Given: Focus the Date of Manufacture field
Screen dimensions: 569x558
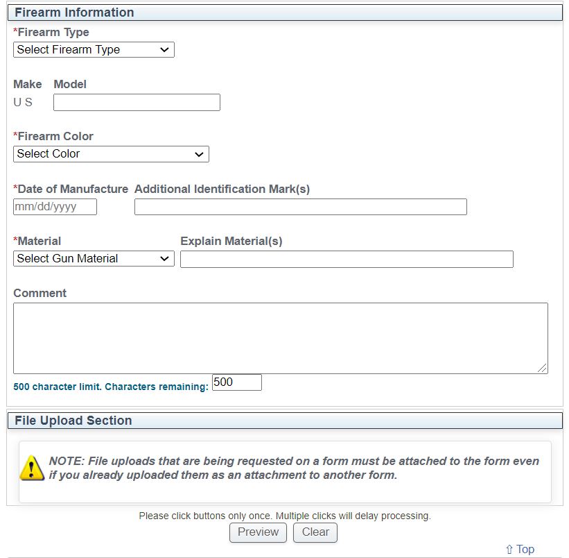Looking at the screenshot, I should pos(55,207).
